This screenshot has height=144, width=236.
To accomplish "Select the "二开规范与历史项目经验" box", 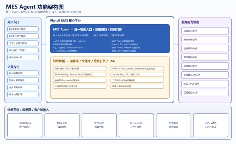I will (137, 80).
